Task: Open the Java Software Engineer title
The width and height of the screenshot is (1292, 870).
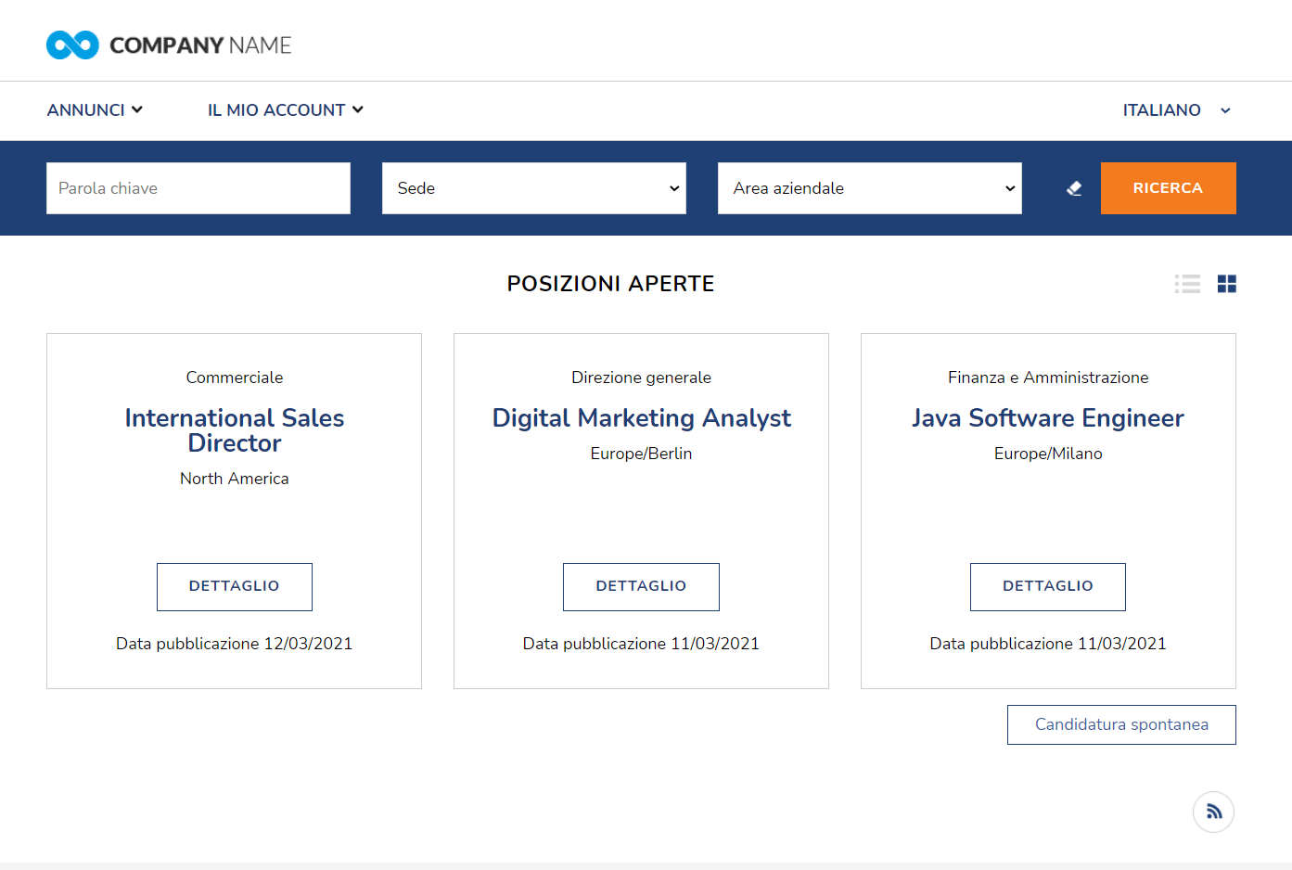Action: (x=1048, y=418)
